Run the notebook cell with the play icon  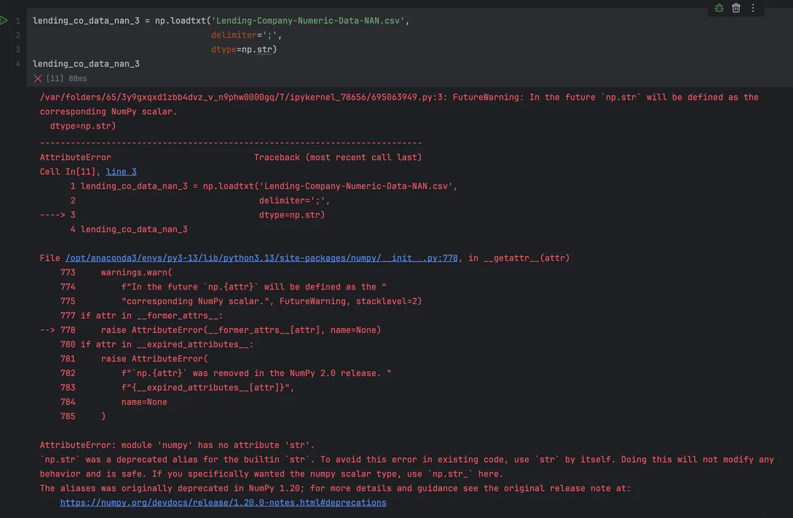[x=5, y=20]
